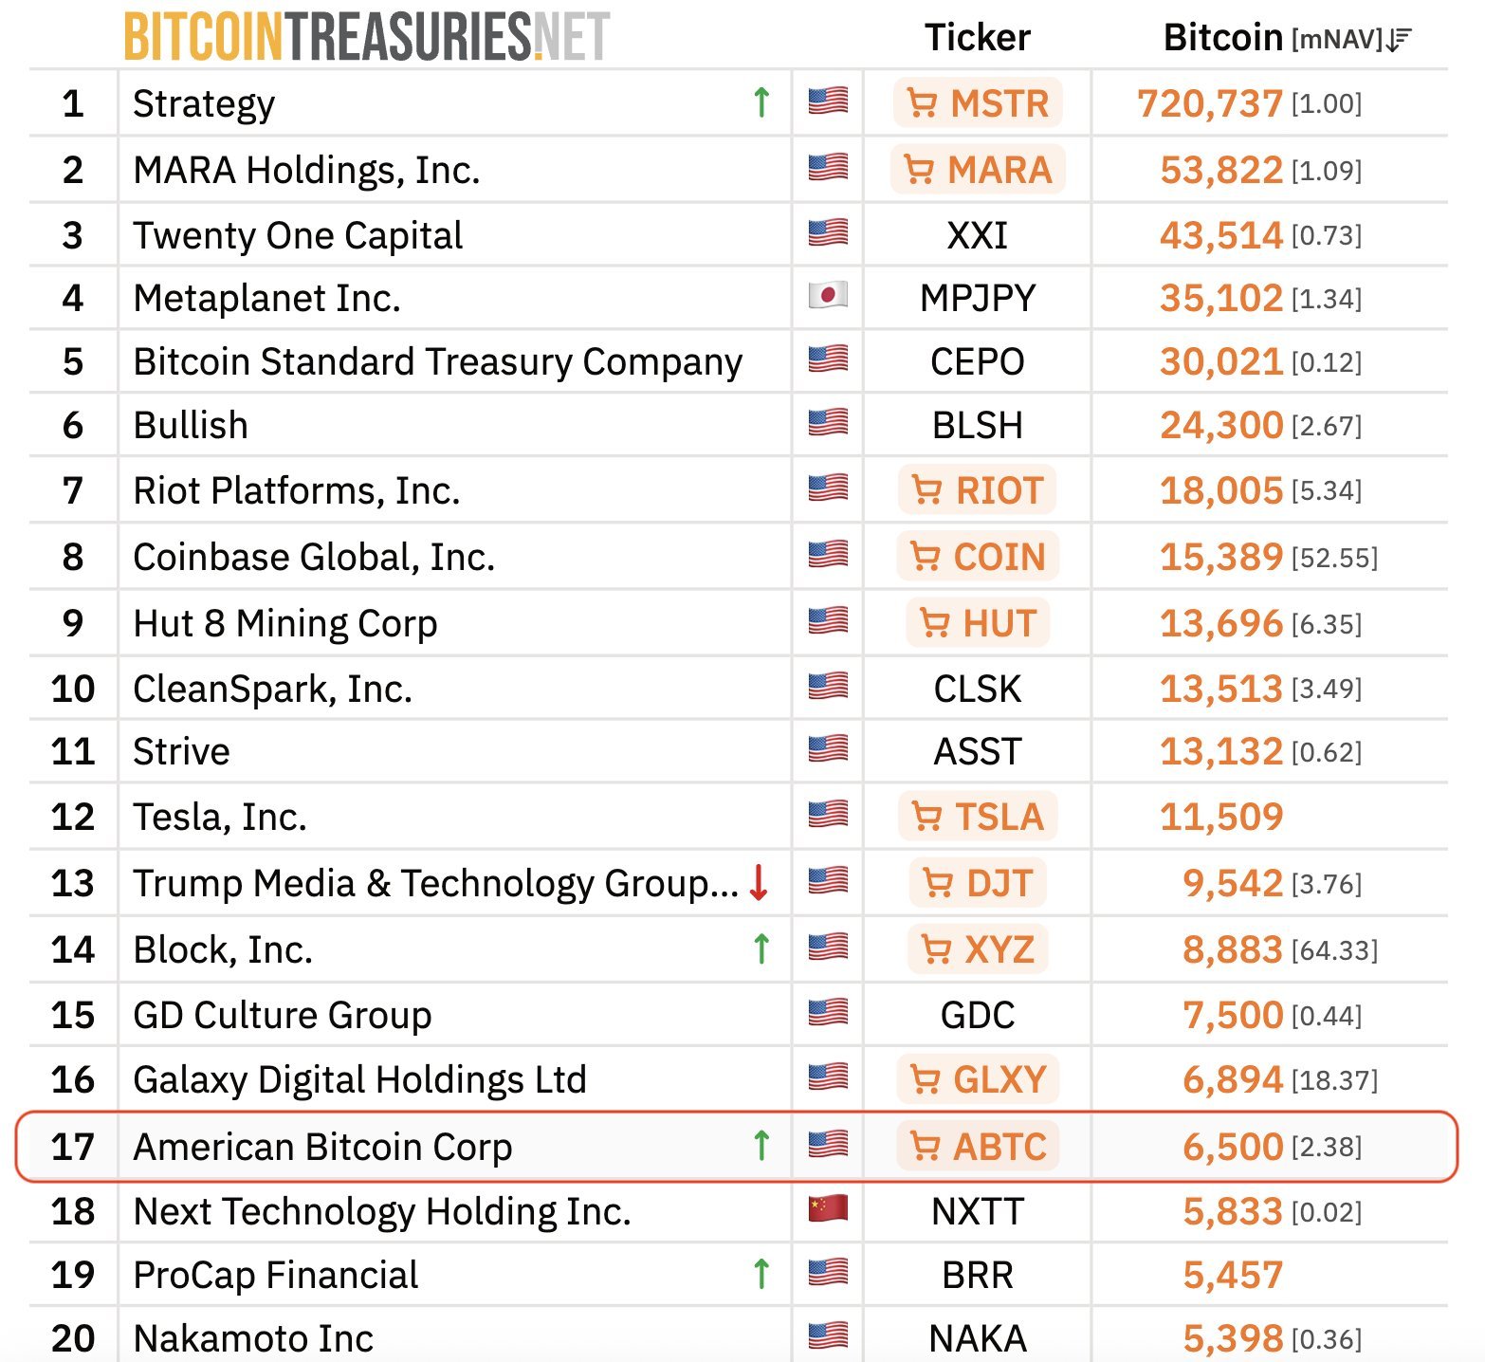The height and width of the screenshot is (1362, 1485).
Task: Click the China flag in Next Technology row
Action: coord(828,1209)
